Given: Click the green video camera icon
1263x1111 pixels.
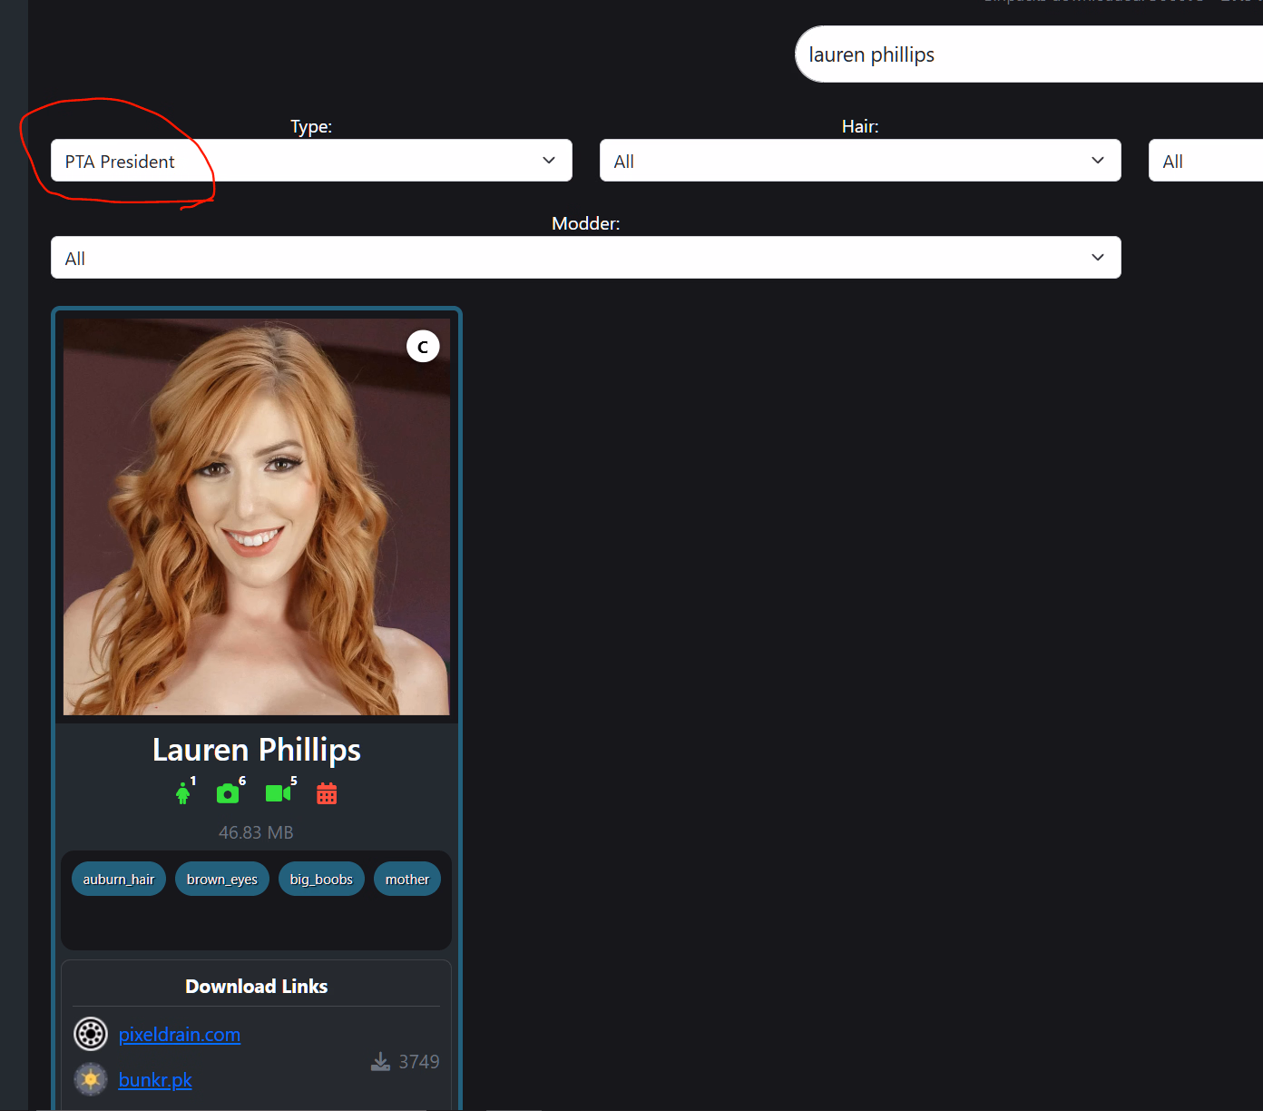Looking at the screenshot, I should 278,793.
